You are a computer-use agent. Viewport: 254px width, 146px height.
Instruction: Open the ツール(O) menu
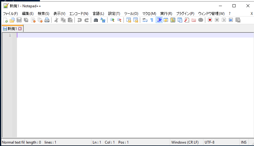pyautogui.click(x=131, y=14)
